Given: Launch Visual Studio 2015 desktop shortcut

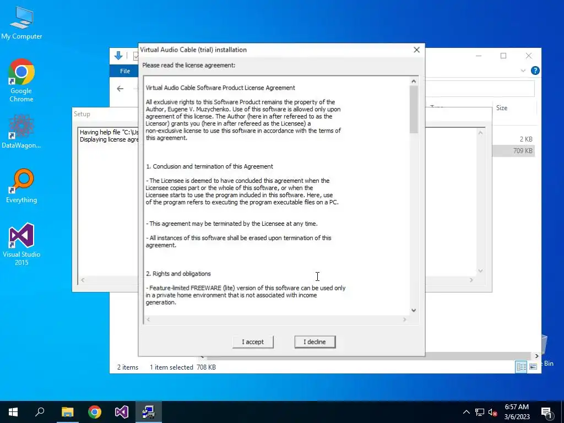Looking at the screenshot, I should 21,244.
